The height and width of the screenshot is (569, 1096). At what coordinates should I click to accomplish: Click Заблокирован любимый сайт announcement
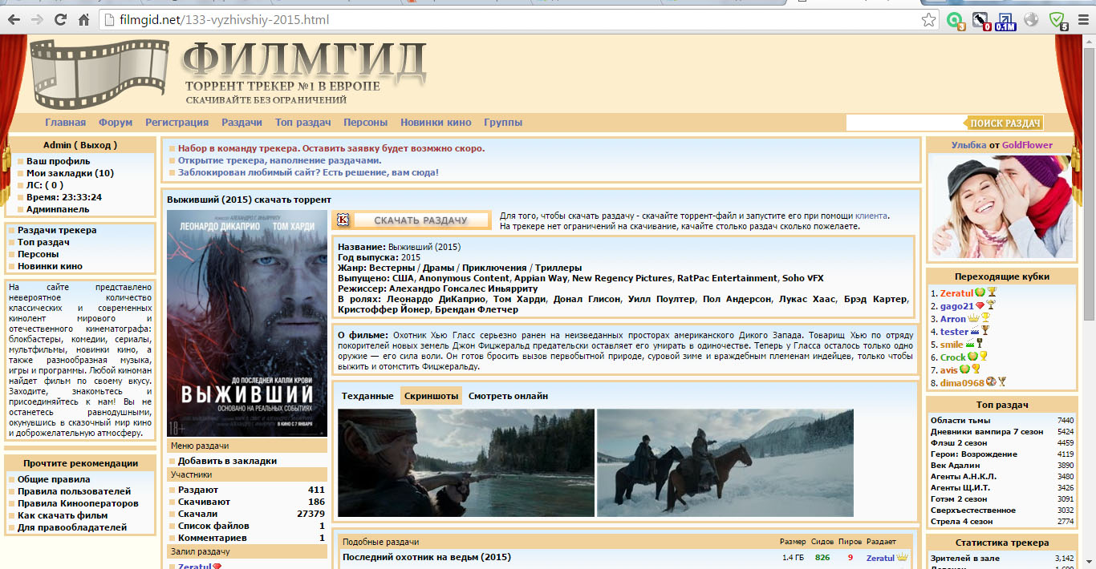coord(308,172)
